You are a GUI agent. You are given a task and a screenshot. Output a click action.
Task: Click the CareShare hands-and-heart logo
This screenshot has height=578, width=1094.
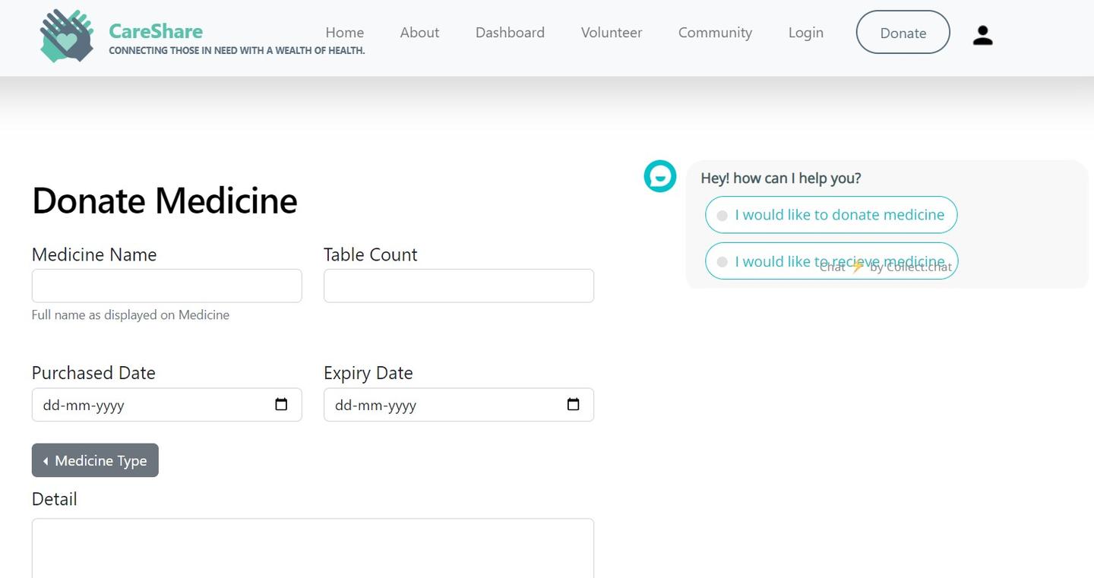(x=67, y=35)
